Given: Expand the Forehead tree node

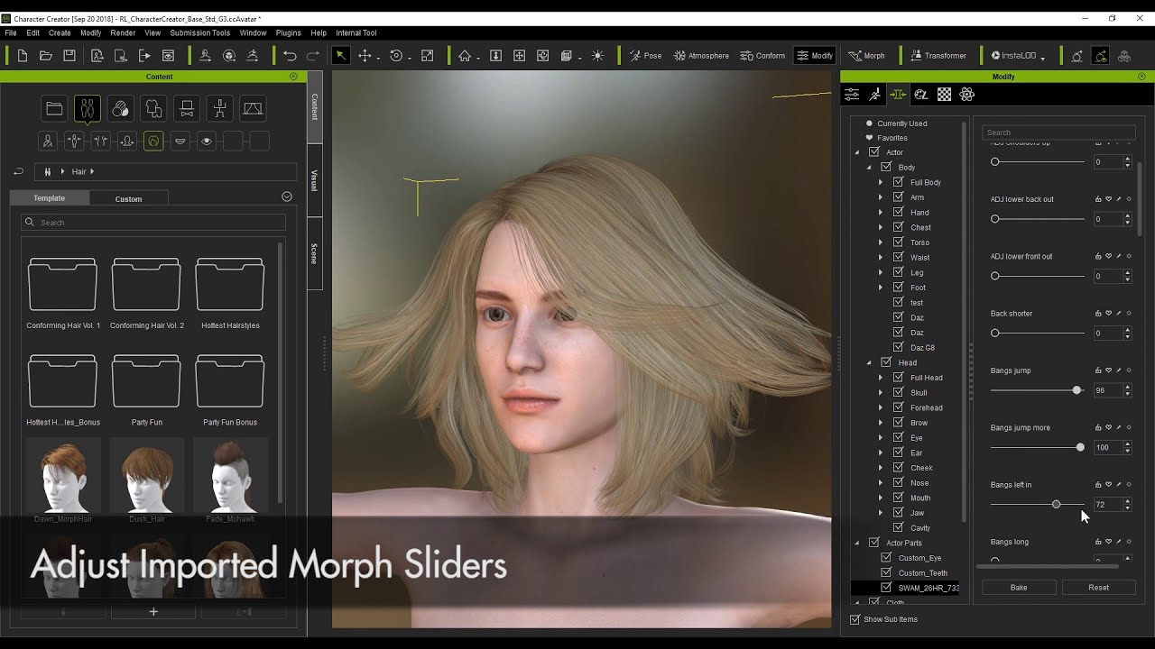Looking at the screenshot, I should pyautogui.click(x=881, y=407).
